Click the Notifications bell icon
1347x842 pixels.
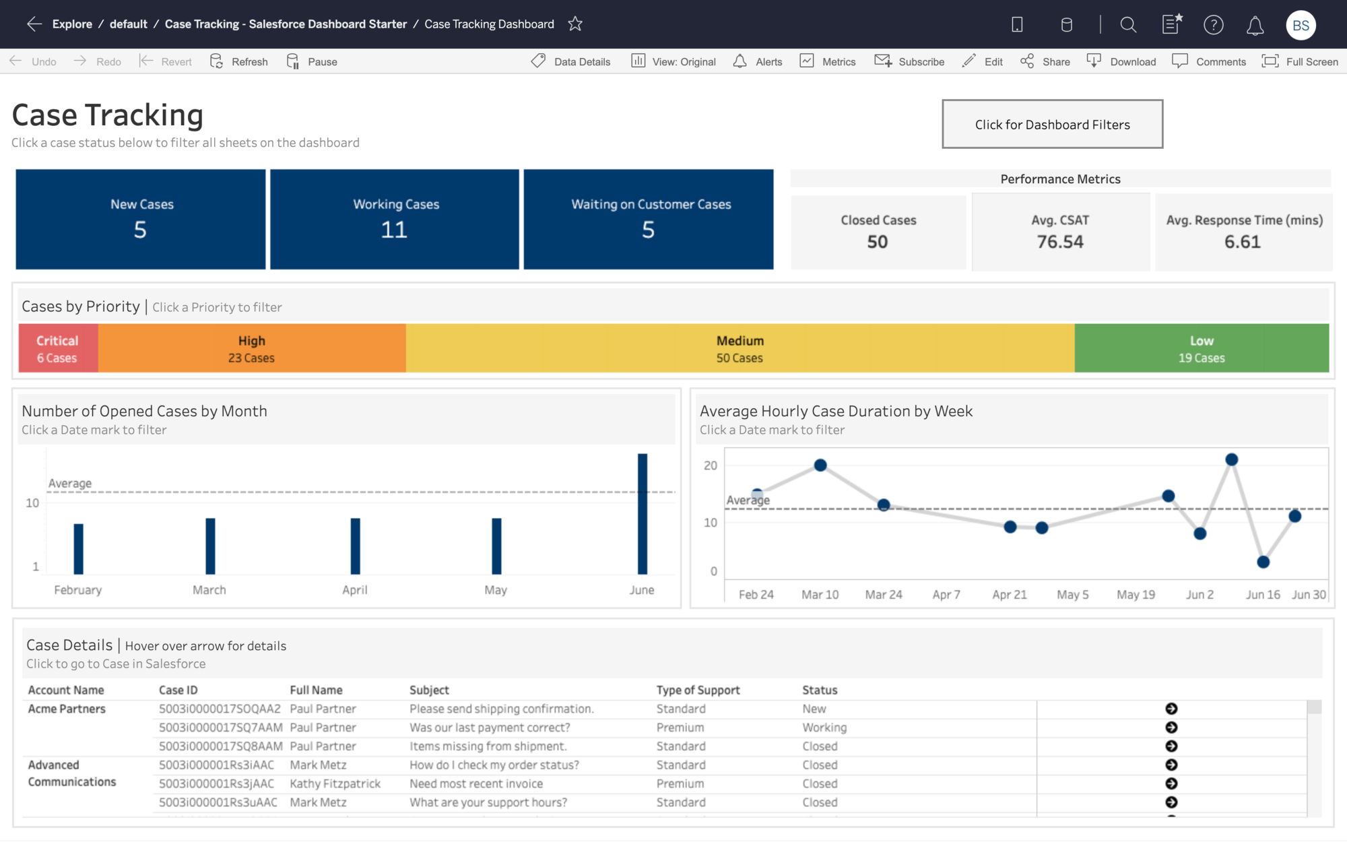tap(1255, 25)
